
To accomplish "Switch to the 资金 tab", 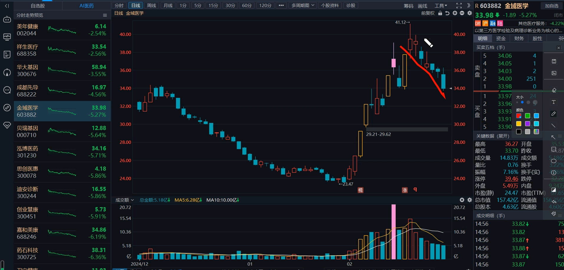I will 501,38.
